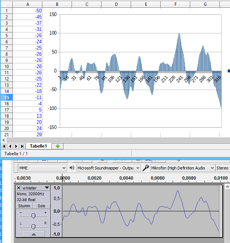
Task: Select cell containing value 29
Action: pyautogui.click(x=27, y=134)
